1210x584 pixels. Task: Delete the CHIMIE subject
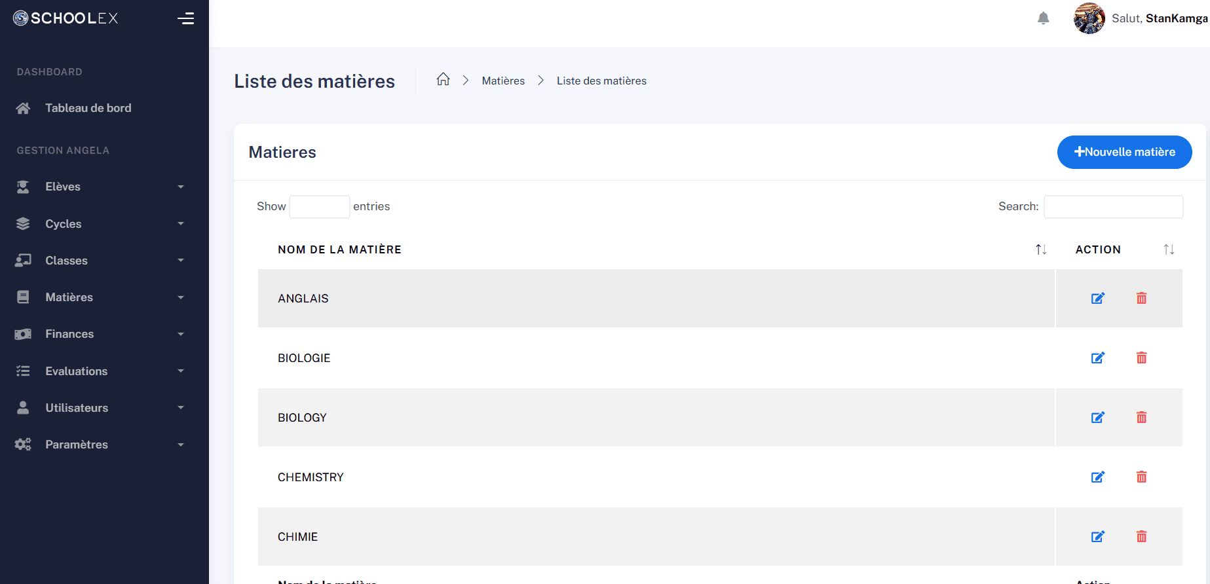point(1141,537)
